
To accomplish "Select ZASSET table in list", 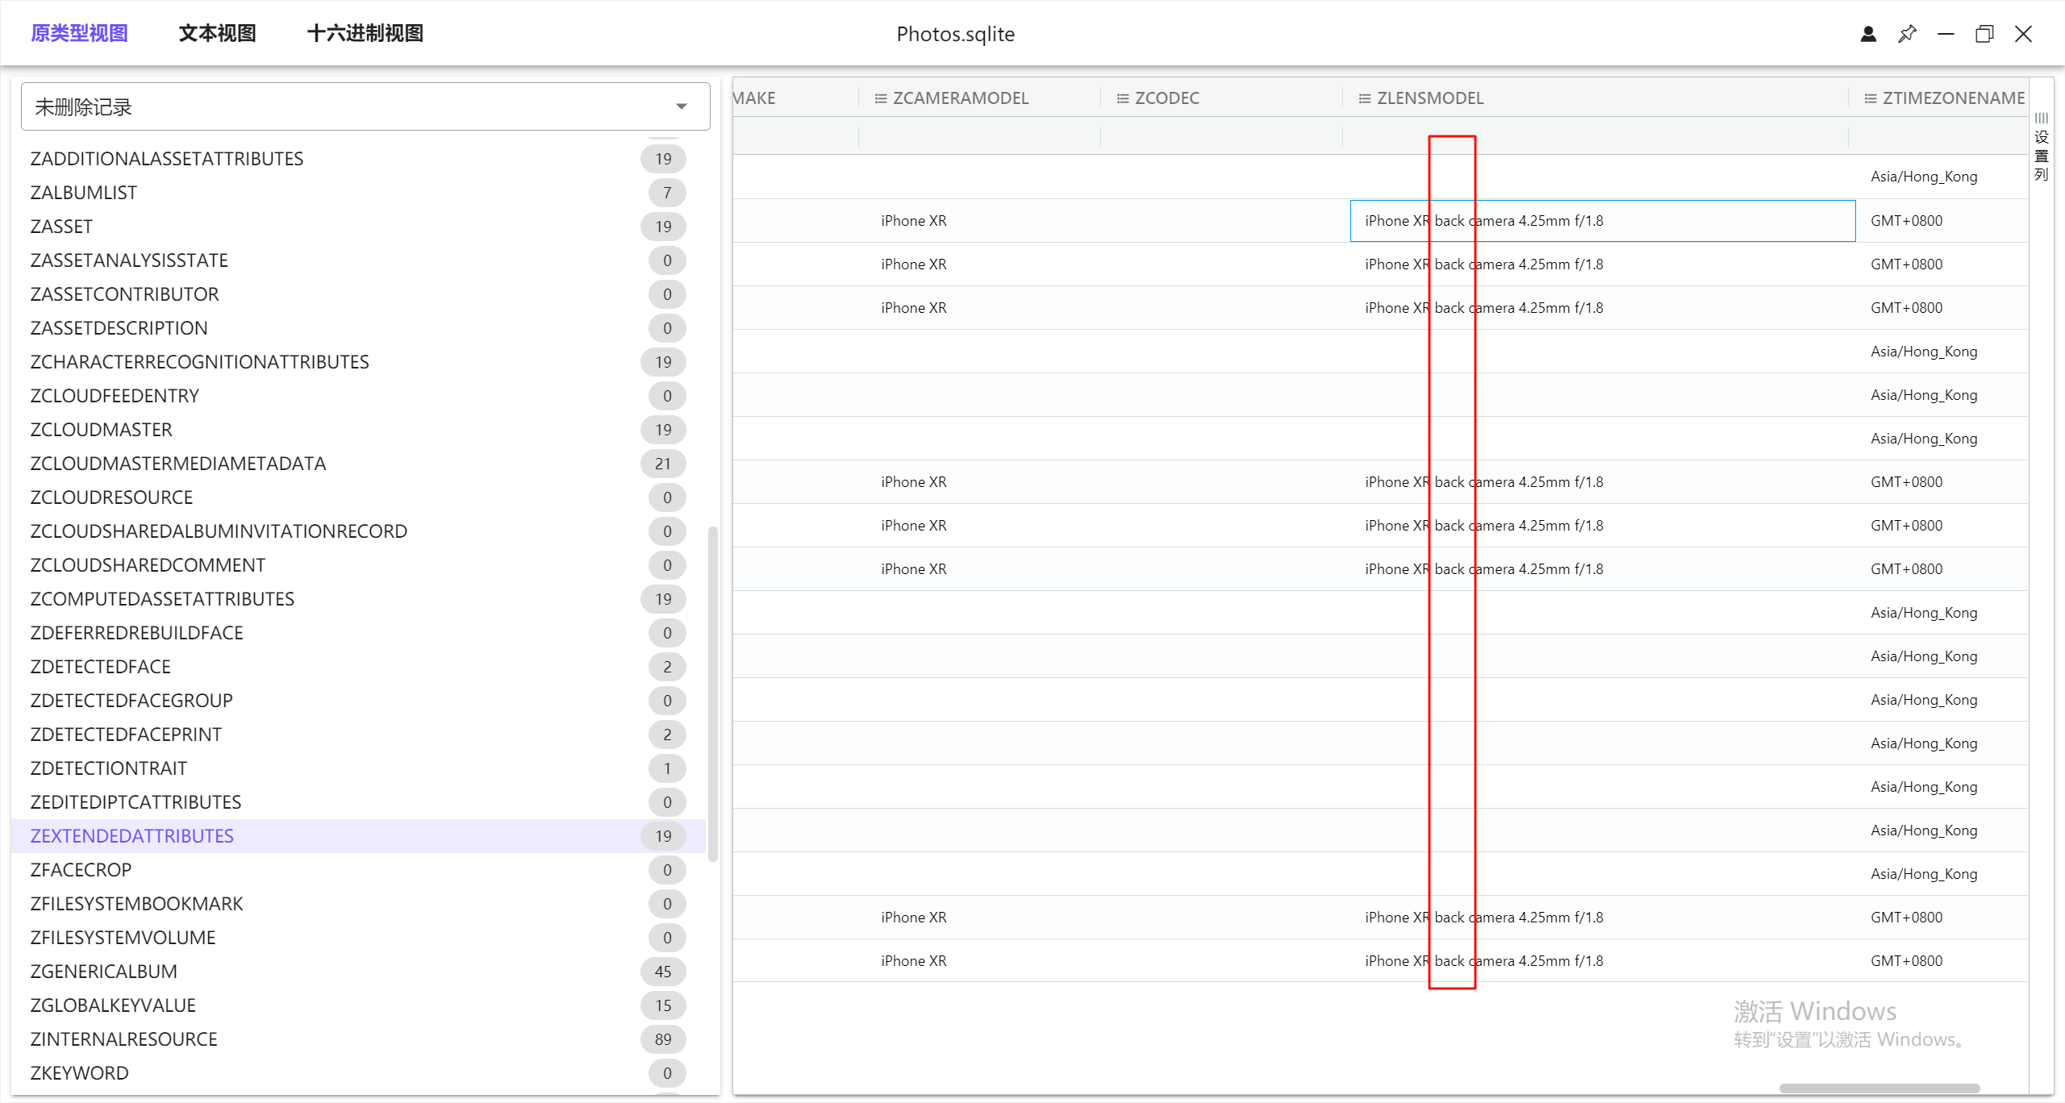I will click(61, 227).
